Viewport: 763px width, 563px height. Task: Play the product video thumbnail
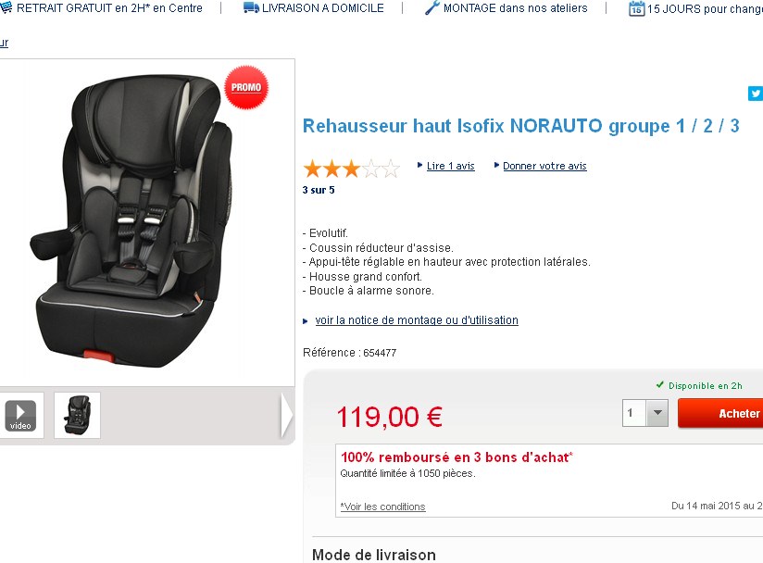coord(20,416)
